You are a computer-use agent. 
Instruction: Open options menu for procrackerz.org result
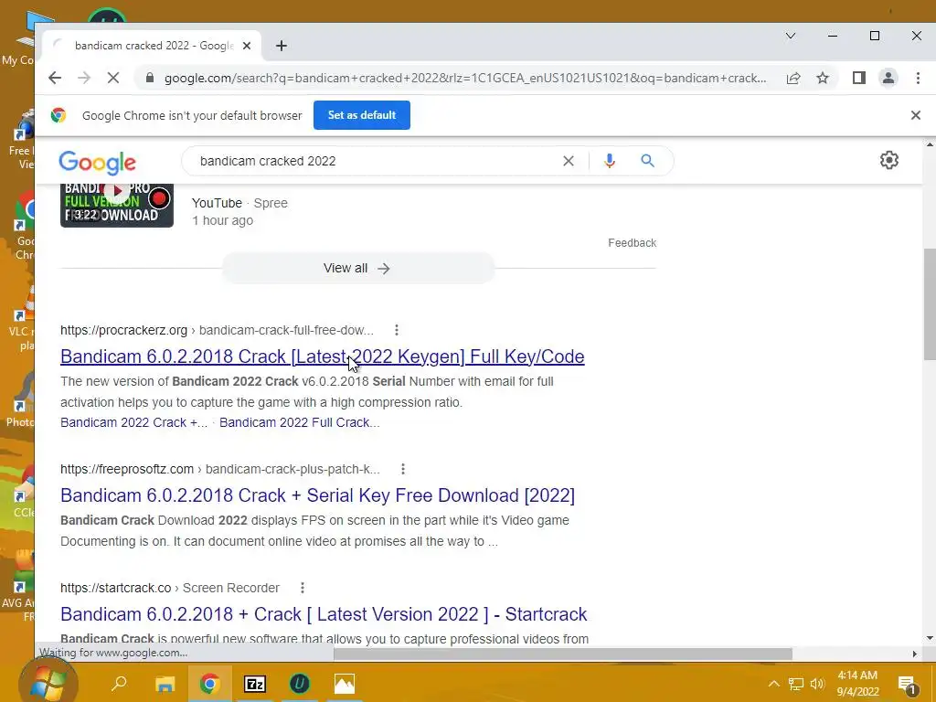(x=397, y=330)
